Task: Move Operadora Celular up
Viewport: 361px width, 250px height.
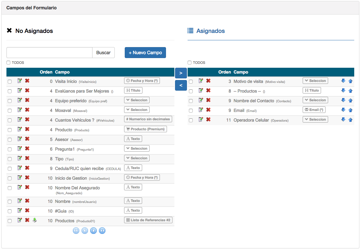Action: coord(350,120)
